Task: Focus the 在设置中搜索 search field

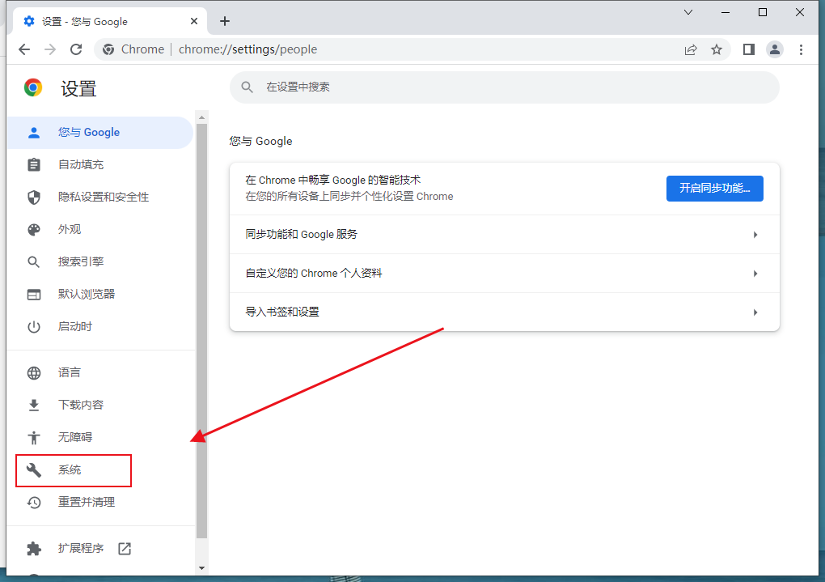Action: point(504,87)
